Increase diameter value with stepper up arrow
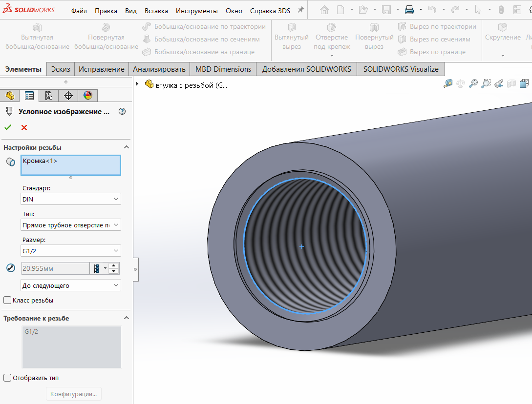The image size is (532, 404). [114, 265]
